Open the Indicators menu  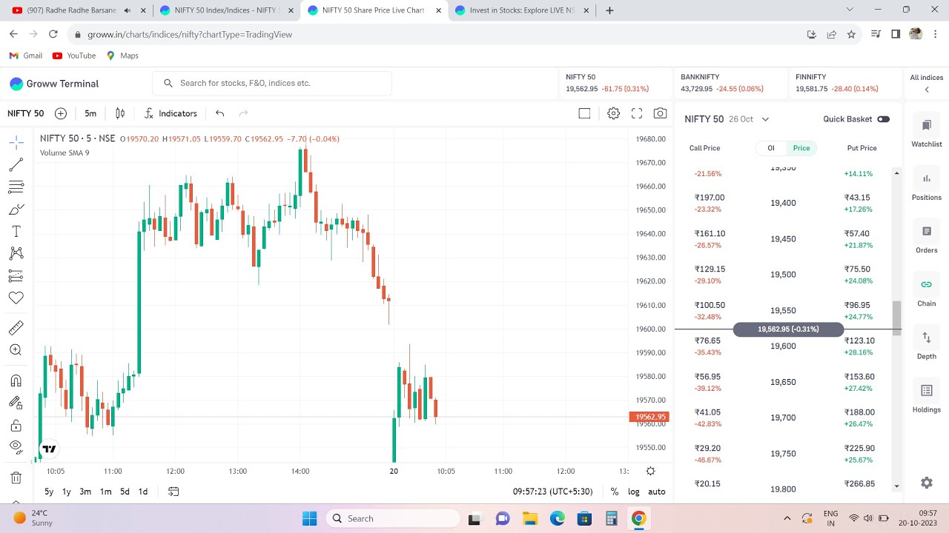coord(171,113)
